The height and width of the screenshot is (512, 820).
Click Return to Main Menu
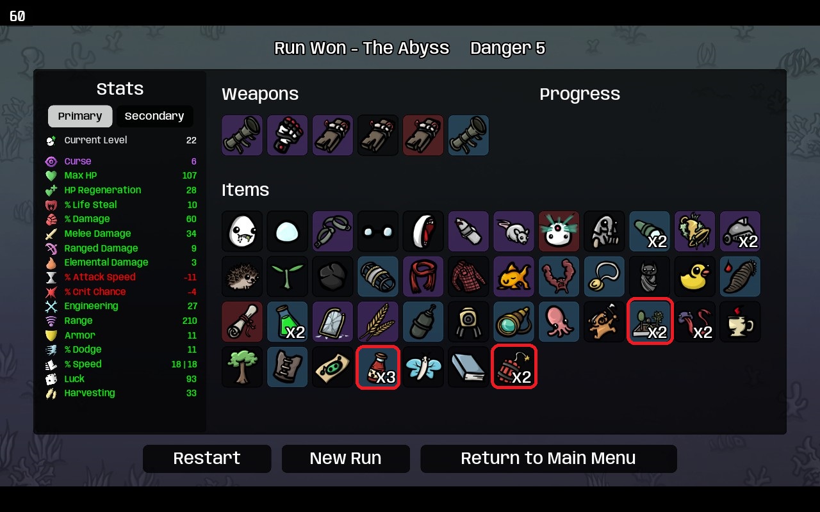tap(548, 459)
